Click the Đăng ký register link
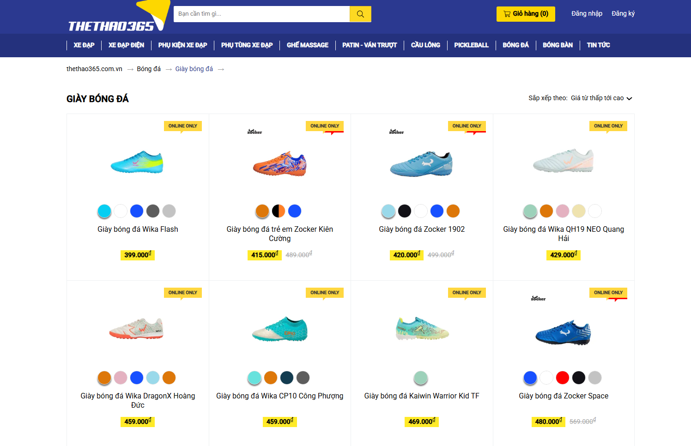Viewport: 691px width, 446px height. [623, 14]
